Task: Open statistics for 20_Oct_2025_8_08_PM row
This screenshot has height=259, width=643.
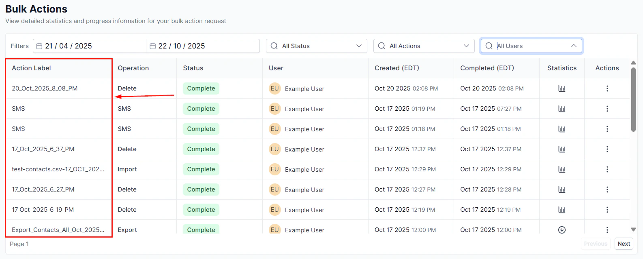Action: click(562, 88)
